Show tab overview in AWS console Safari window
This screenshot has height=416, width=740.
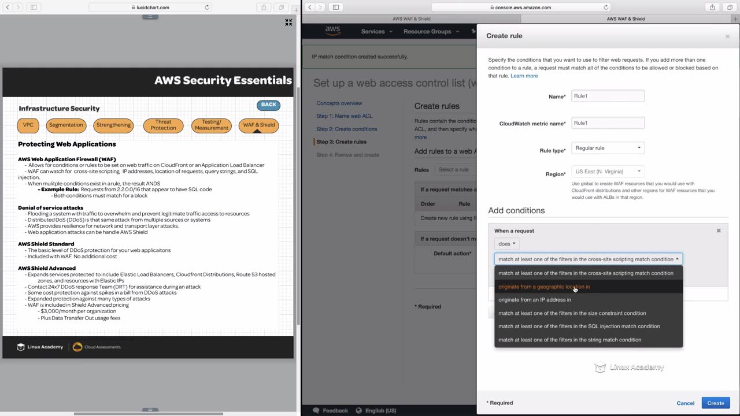click(730, 7)
